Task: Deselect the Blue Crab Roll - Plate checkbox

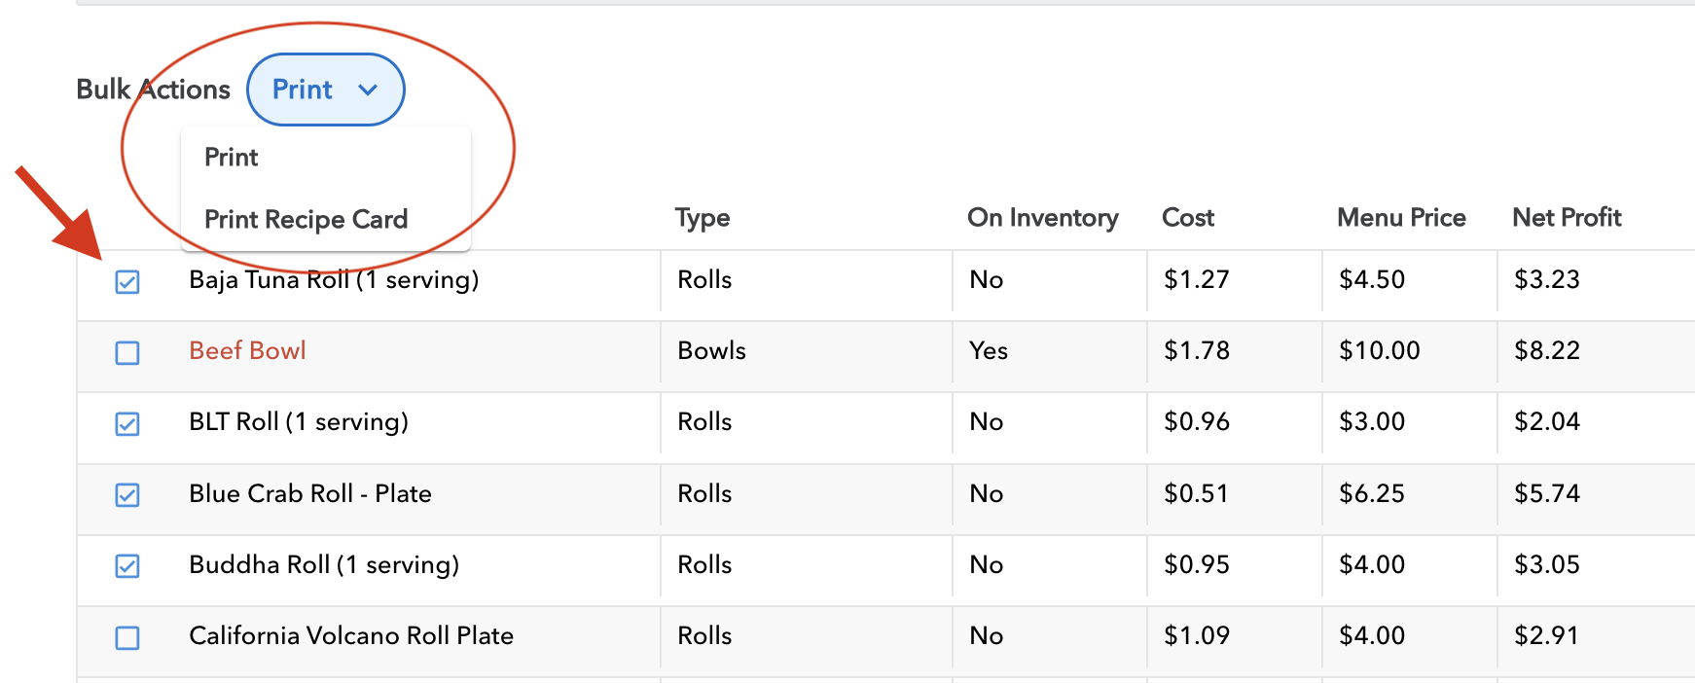Action: click(x=127, y=495)
